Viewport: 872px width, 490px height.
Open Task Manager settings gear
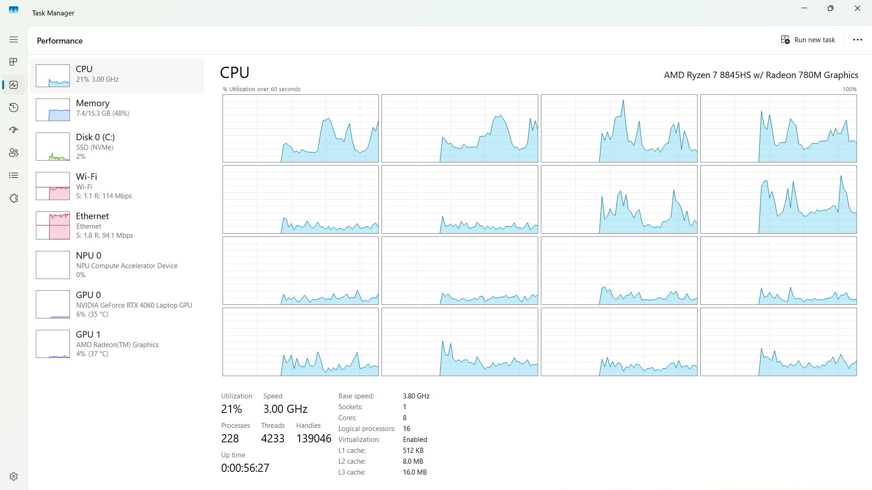tap(14, 476)
